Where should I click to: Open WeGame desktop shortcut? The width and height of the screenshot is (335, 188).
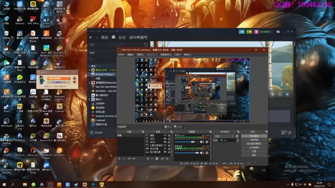pyautogui.click(x=20, y=20)
